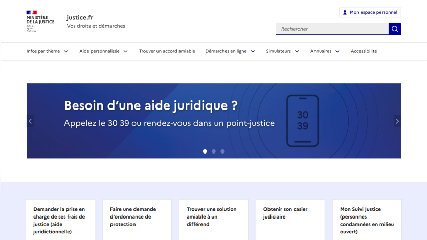Screen dimensions: 427x240
Task: Open the Accessibilité menu item
Action: [364, 51]
